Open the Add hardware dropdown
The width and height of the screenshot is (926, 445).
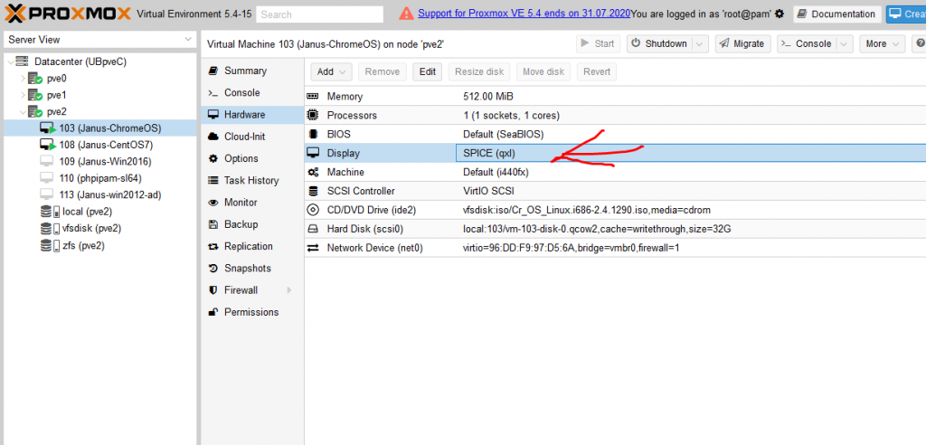click(x=331, y=72)
